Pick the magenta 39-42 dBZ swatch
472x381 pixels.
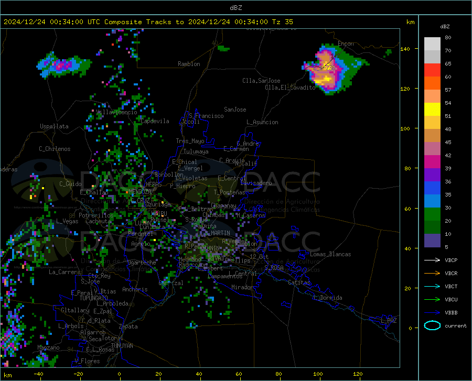coord(432,162)
